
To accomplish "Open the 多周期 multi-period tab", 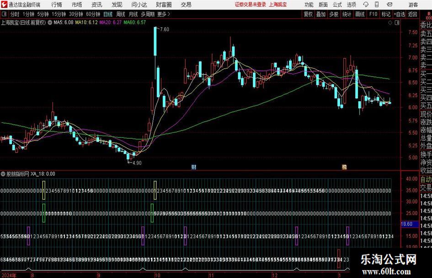I will click(148, 14).
